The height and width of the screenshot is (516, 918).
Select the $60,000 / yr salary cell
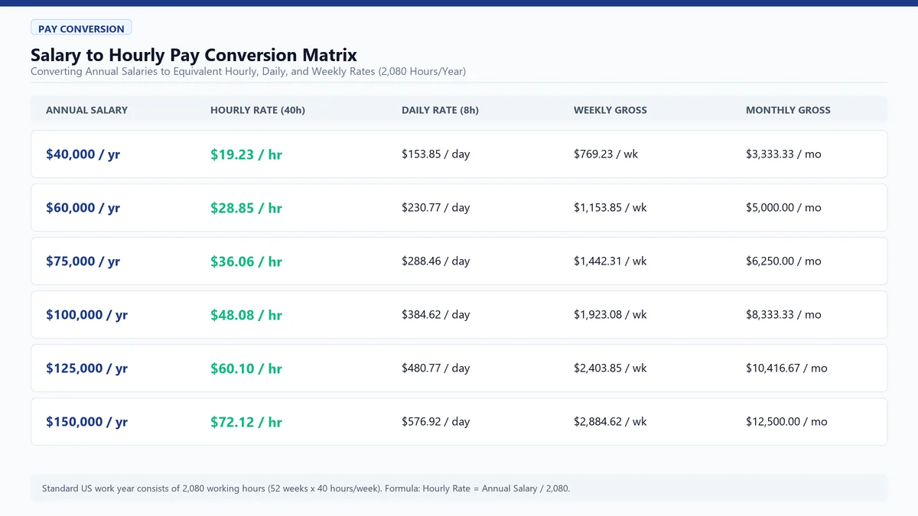(x=83, y=208)
